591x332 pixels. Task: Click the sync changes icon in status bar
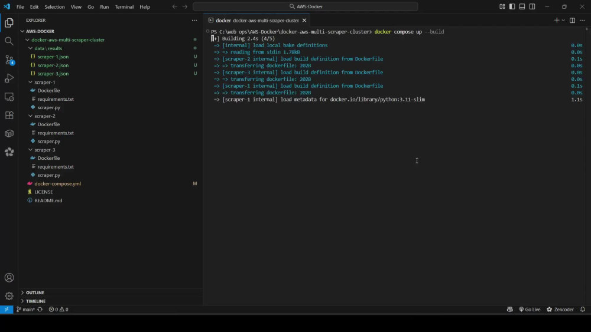(x=40, y=310)
